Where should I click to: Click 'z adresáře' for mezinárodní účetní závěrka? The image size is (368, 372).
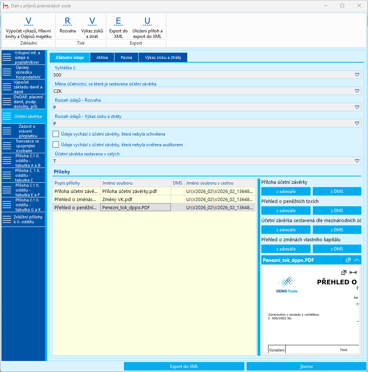[286, 230]
